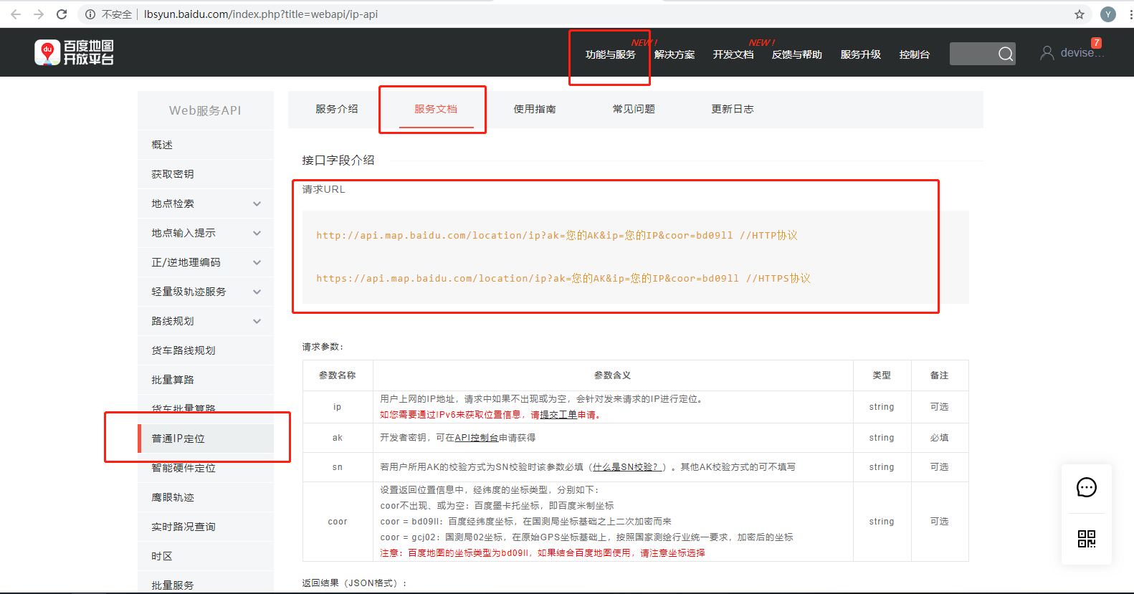Screen dimensions: 1134x594
Task: Open the 服务升级 top menu
Action: pos(861,54)
